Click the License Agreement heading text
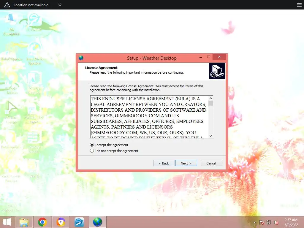This screenshot has width=304, height=228. click(101, 68)
